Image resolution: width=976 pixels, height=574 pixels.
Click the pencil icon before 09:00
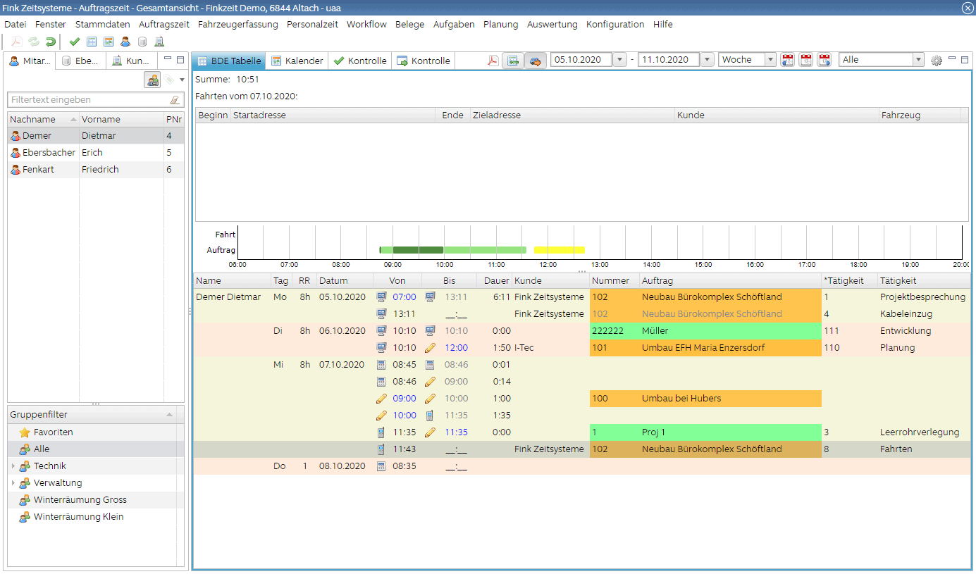click(x=382, y=399)
